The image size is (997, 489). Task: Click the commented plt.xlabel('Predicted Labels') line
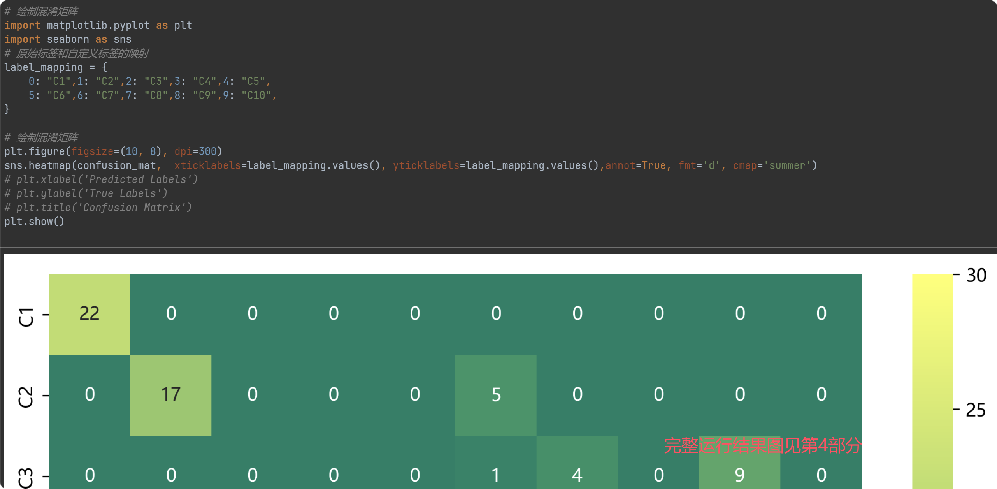coord(101,179)
